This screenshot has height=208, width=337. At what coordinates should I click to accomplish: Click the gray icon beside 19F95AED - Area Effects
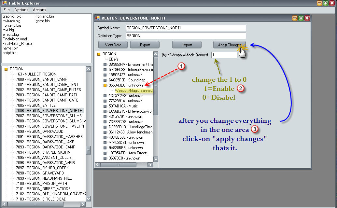click(105, 153)
